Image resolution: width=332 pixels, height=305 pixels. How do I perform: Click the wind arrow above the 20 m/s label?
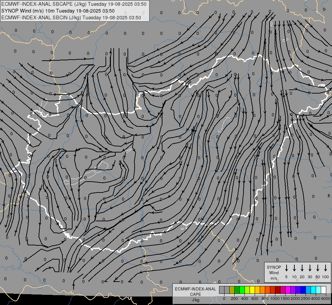(302, 268)
